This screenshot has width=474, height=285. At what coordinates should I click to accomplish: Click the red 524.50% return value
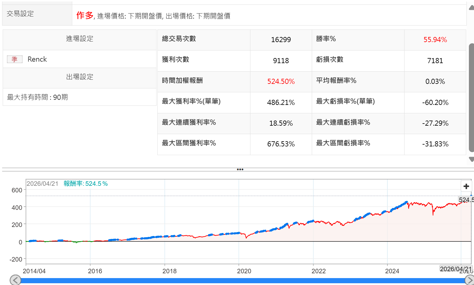[281, 81]
